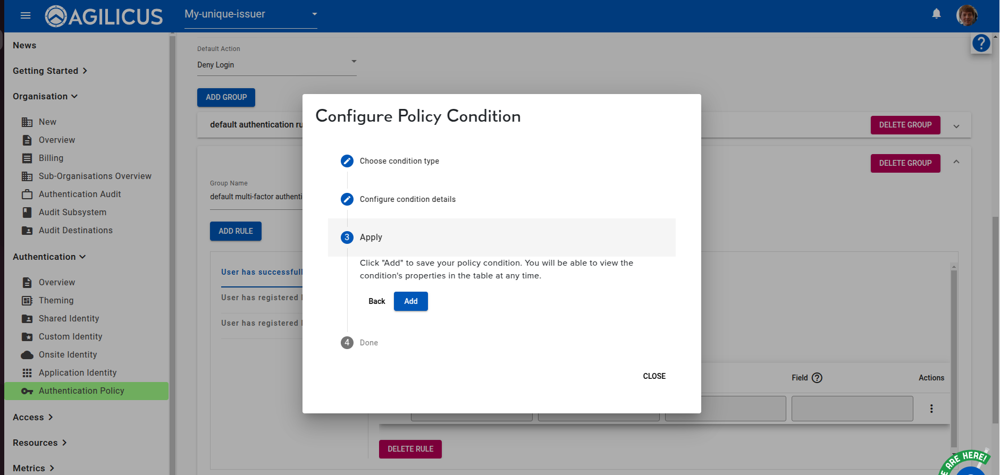Image resolution: width=1000 pixels, height=475 pixels.
Task: Collapse the second group's chevron near DELETE GROUP
Action: [956, 162]
